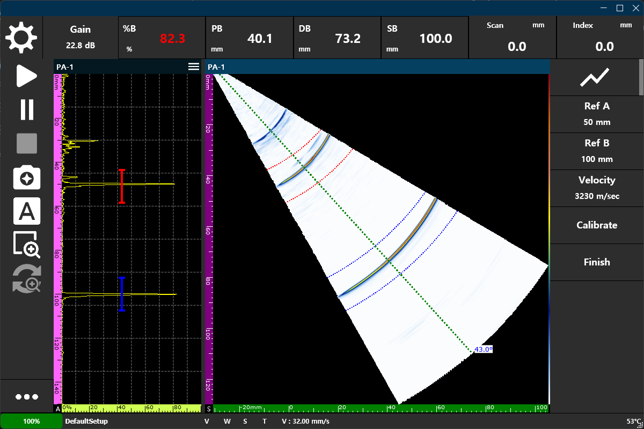644x429 pixels.
Task: Start acquisition with the play button
Action: [26, 76]
